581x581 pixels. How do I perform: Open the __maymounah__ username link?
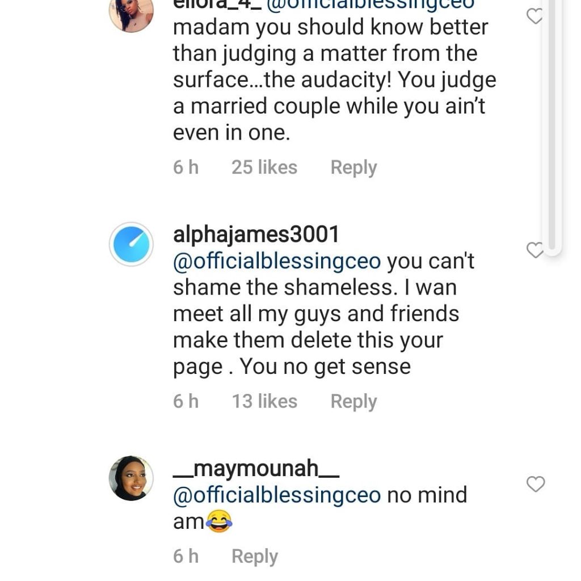(x=256, y=469)
